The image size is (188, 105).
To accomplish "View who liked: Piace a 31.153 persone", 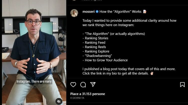I will 87,94.
